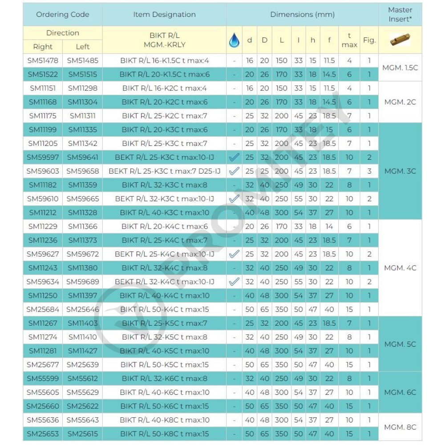Click the t max column header
The width and height of the screenshot is (445, 445).
tap(349, 40)
